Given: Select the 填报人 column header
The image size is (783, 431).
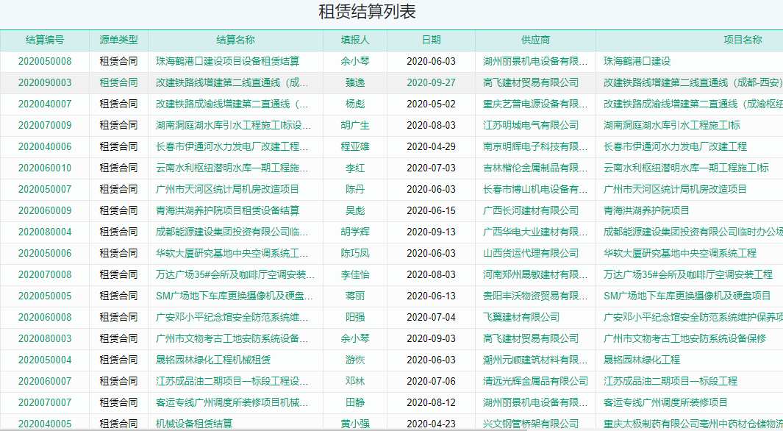Looking at the screenshot, I should point(355,40).
